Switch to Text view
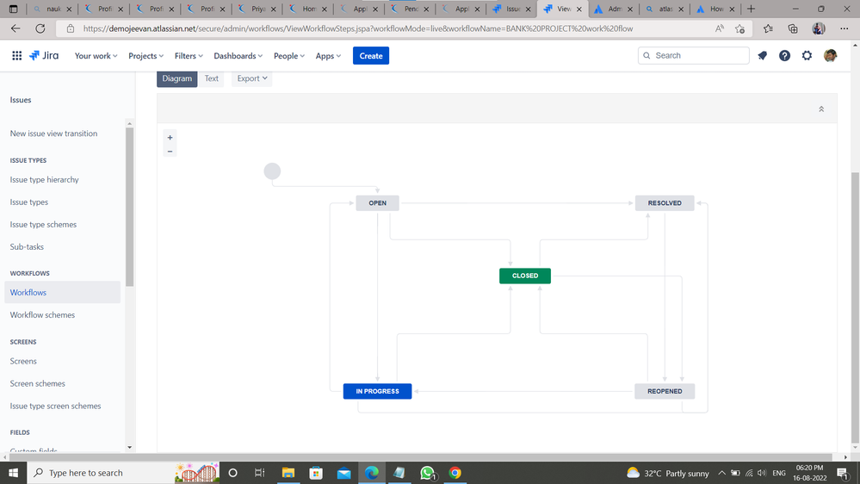The height and width of the screenshot is (484, 860). click(211, 78)
